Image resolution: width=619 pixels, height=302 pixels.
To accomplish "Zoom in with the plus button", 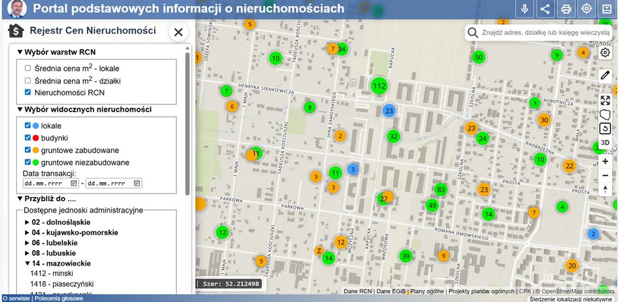I will pos(605,161).
